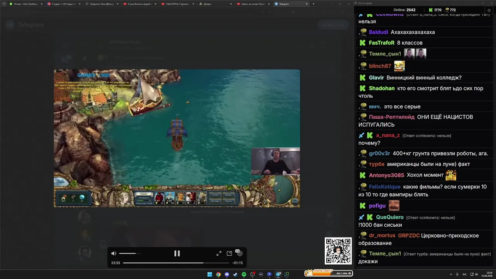The height and width of the screenshot is (279, 496).
Task: Click Antonyo3085 username in chat
Action: [x=386, y=175]
